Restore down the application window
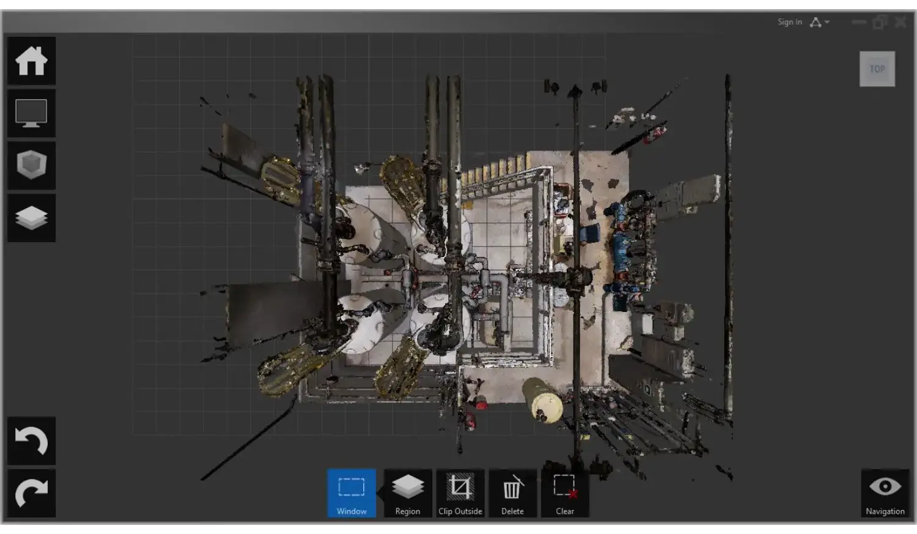 (x=880, y=22)
